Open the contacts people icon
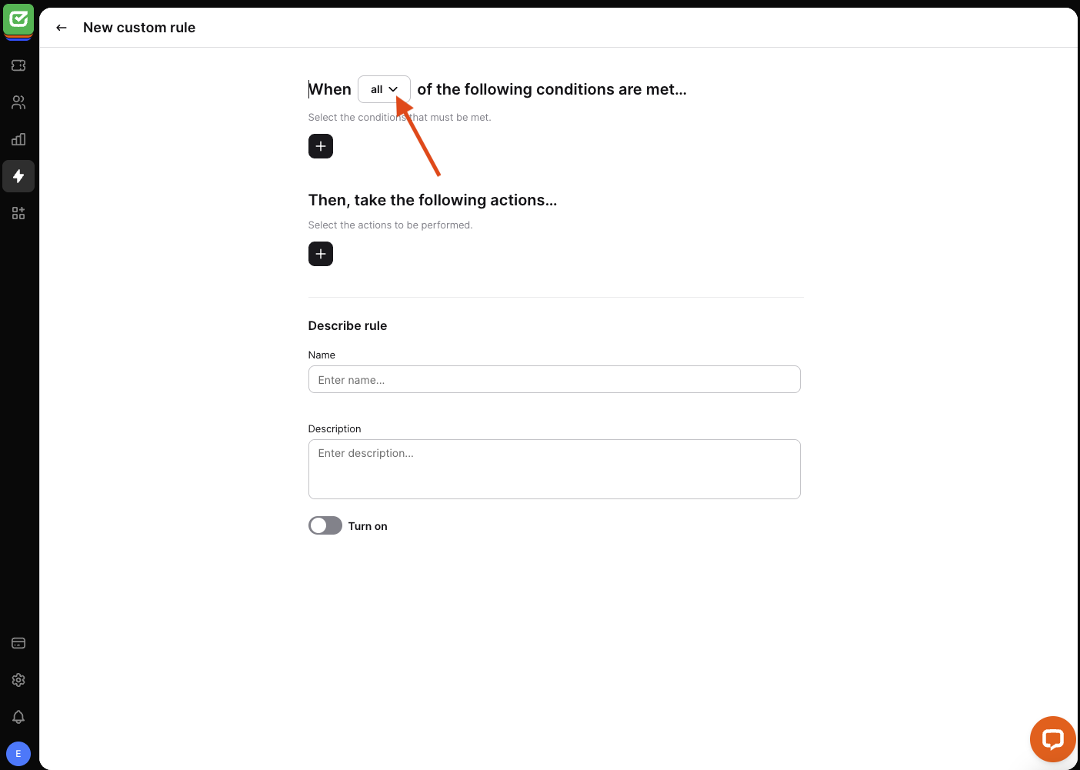The height and width of the screenshot is (770, 1080). coord(18,102)
